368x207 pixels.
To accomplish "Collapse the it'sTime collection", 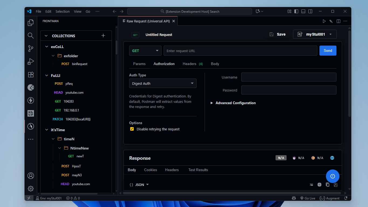I will [46, 130].
